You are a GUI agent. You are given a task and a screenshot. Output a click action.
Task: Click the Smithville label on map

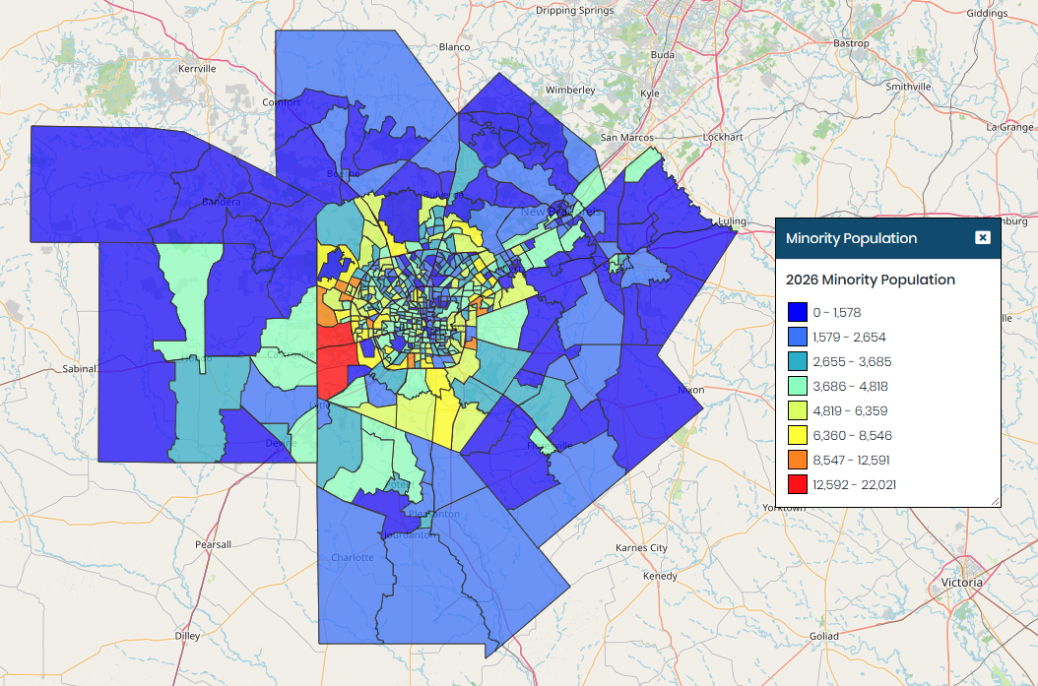pyautogui.click(x=908, y=87)
